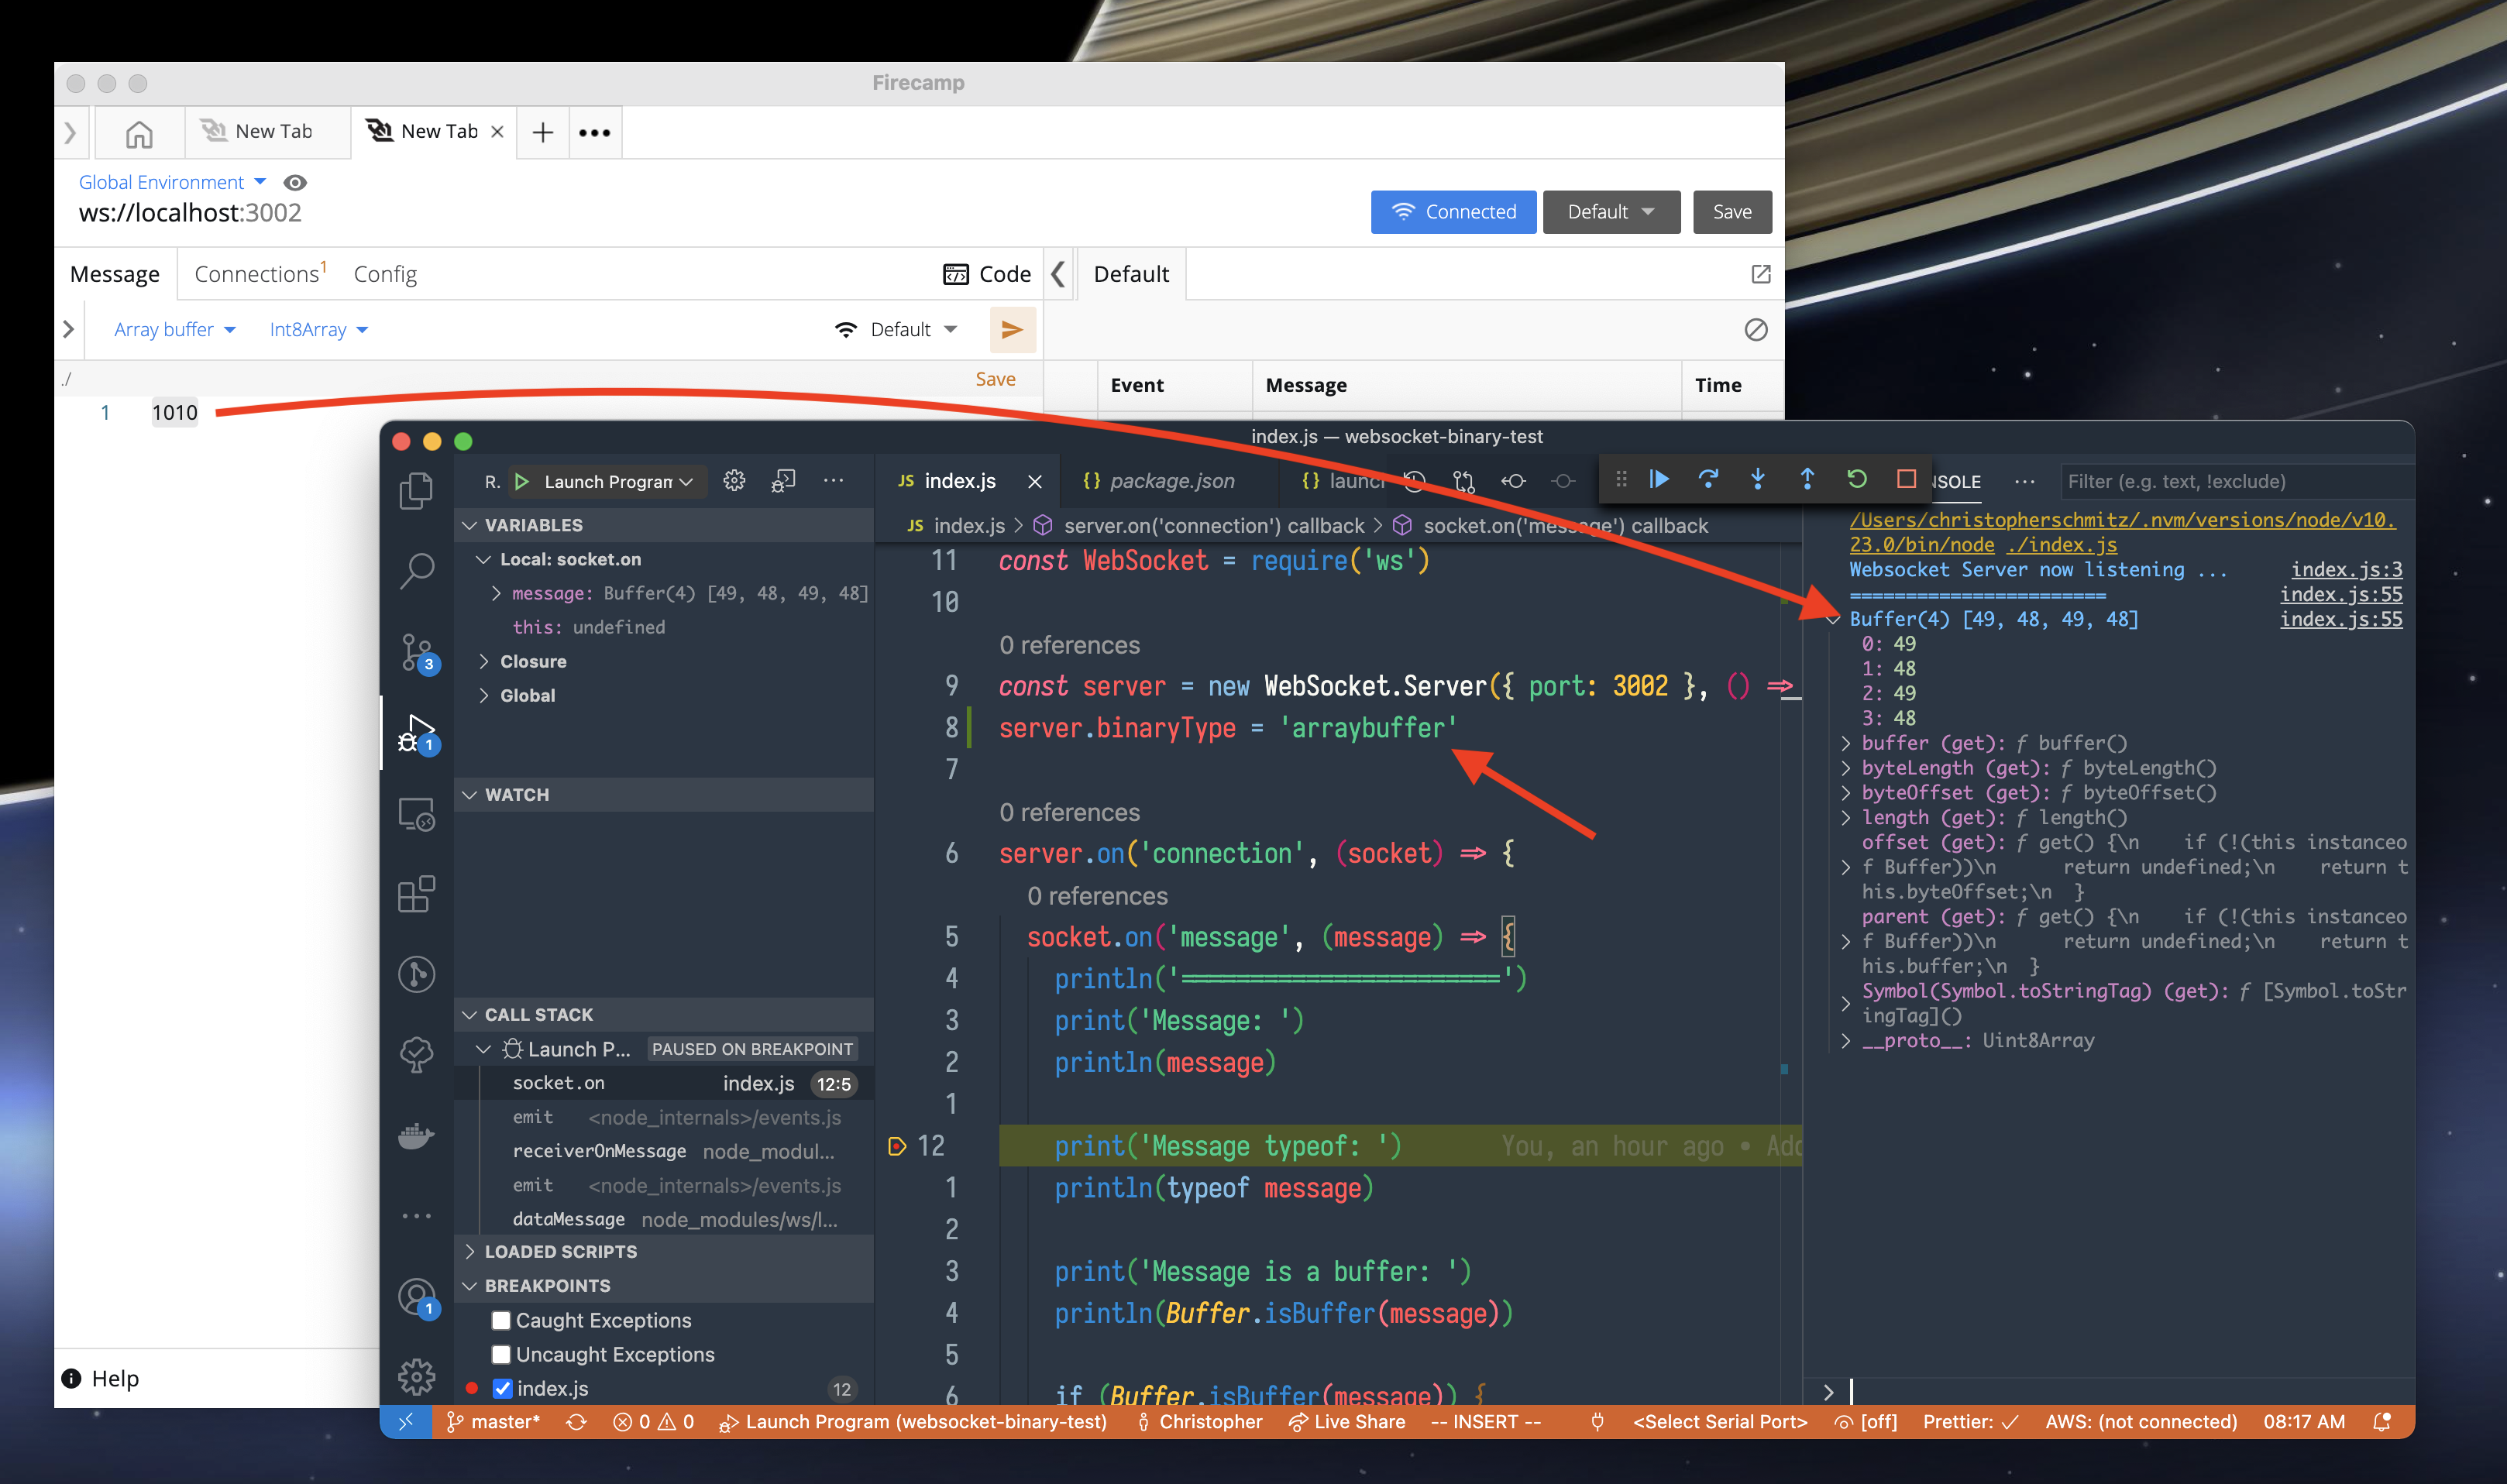Start the Launch Program debug session

pyautogui.click(x=523, y=481)
